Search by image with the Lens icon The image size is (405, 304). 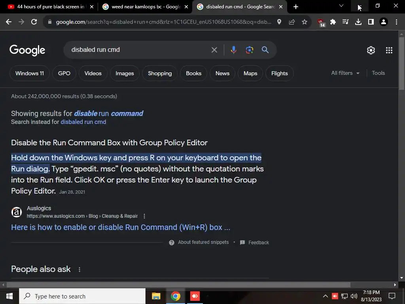(x=249, y=50)
